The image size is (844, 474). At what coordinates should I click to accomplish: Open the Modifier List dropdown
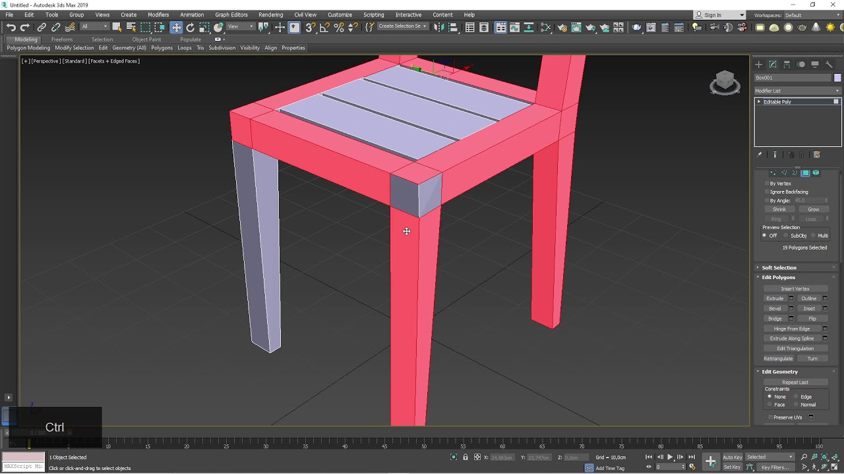pos(798,91)
